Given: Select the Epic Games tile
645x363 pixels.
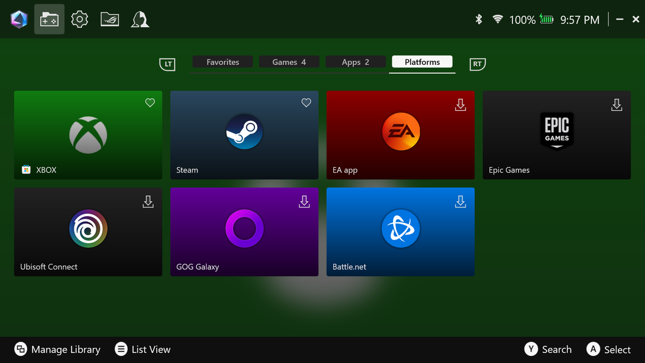Looking at the screenshot, I should click(x=557, y=135).
